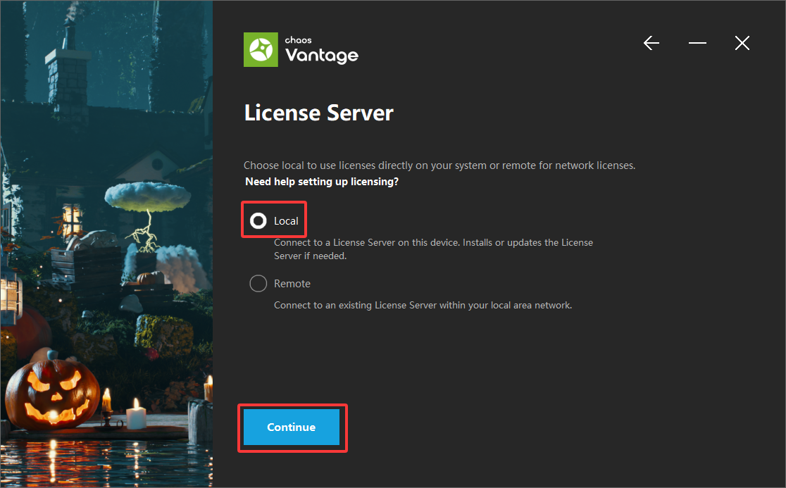Click the 'License Server' heading
The width and height of the screenshot is (786, 488).
click(319, 113)
